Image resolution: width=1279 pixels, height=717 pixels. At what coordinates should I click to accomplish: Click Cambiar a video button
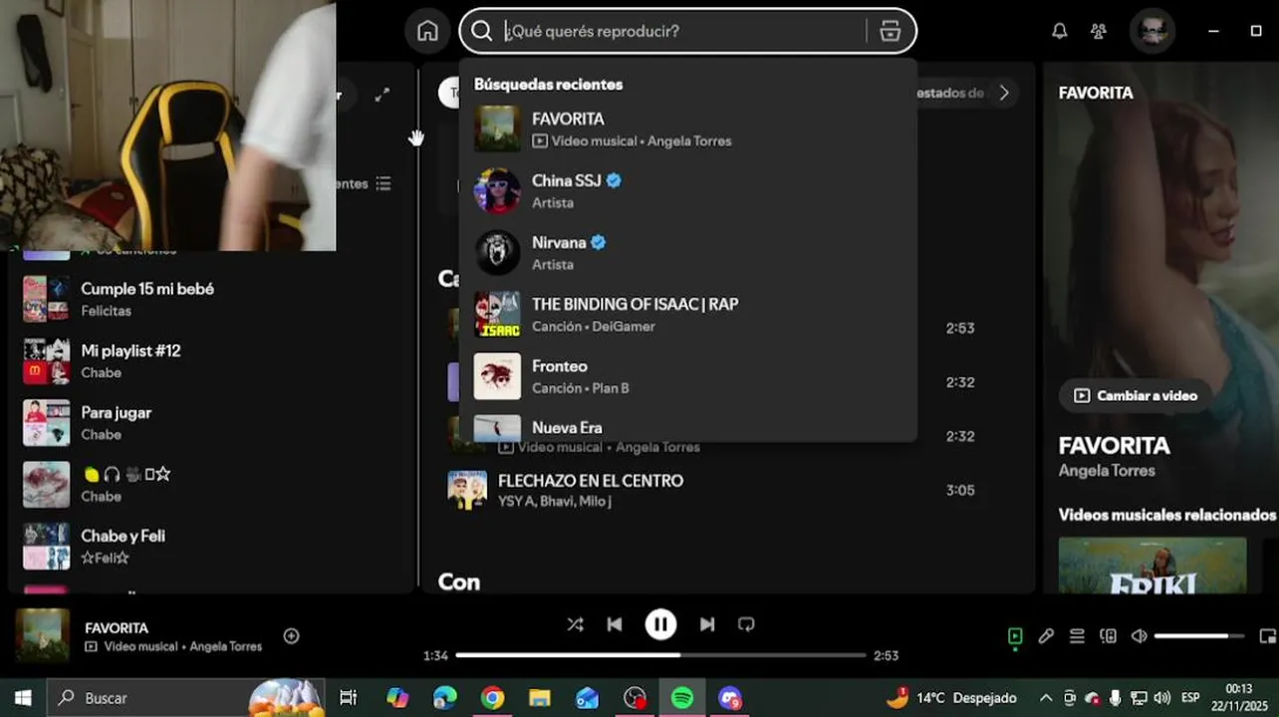(1136, 395)
